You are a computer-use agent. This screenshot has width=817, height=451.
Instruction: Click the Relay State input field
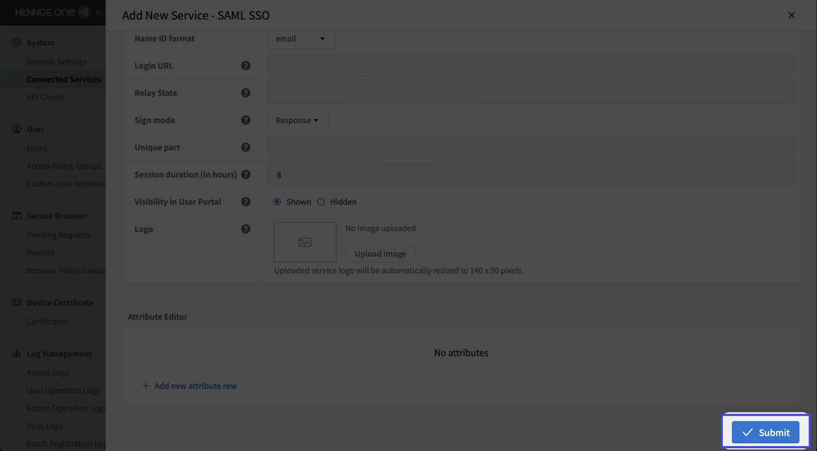(x=531, y=93)
